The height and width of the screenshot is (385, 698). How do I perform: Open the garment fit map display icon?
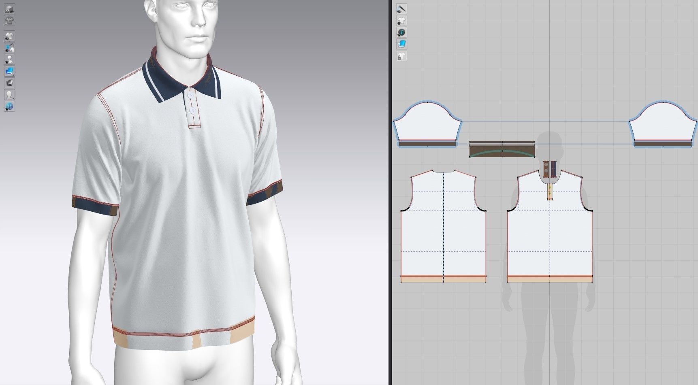coord(9,20)
